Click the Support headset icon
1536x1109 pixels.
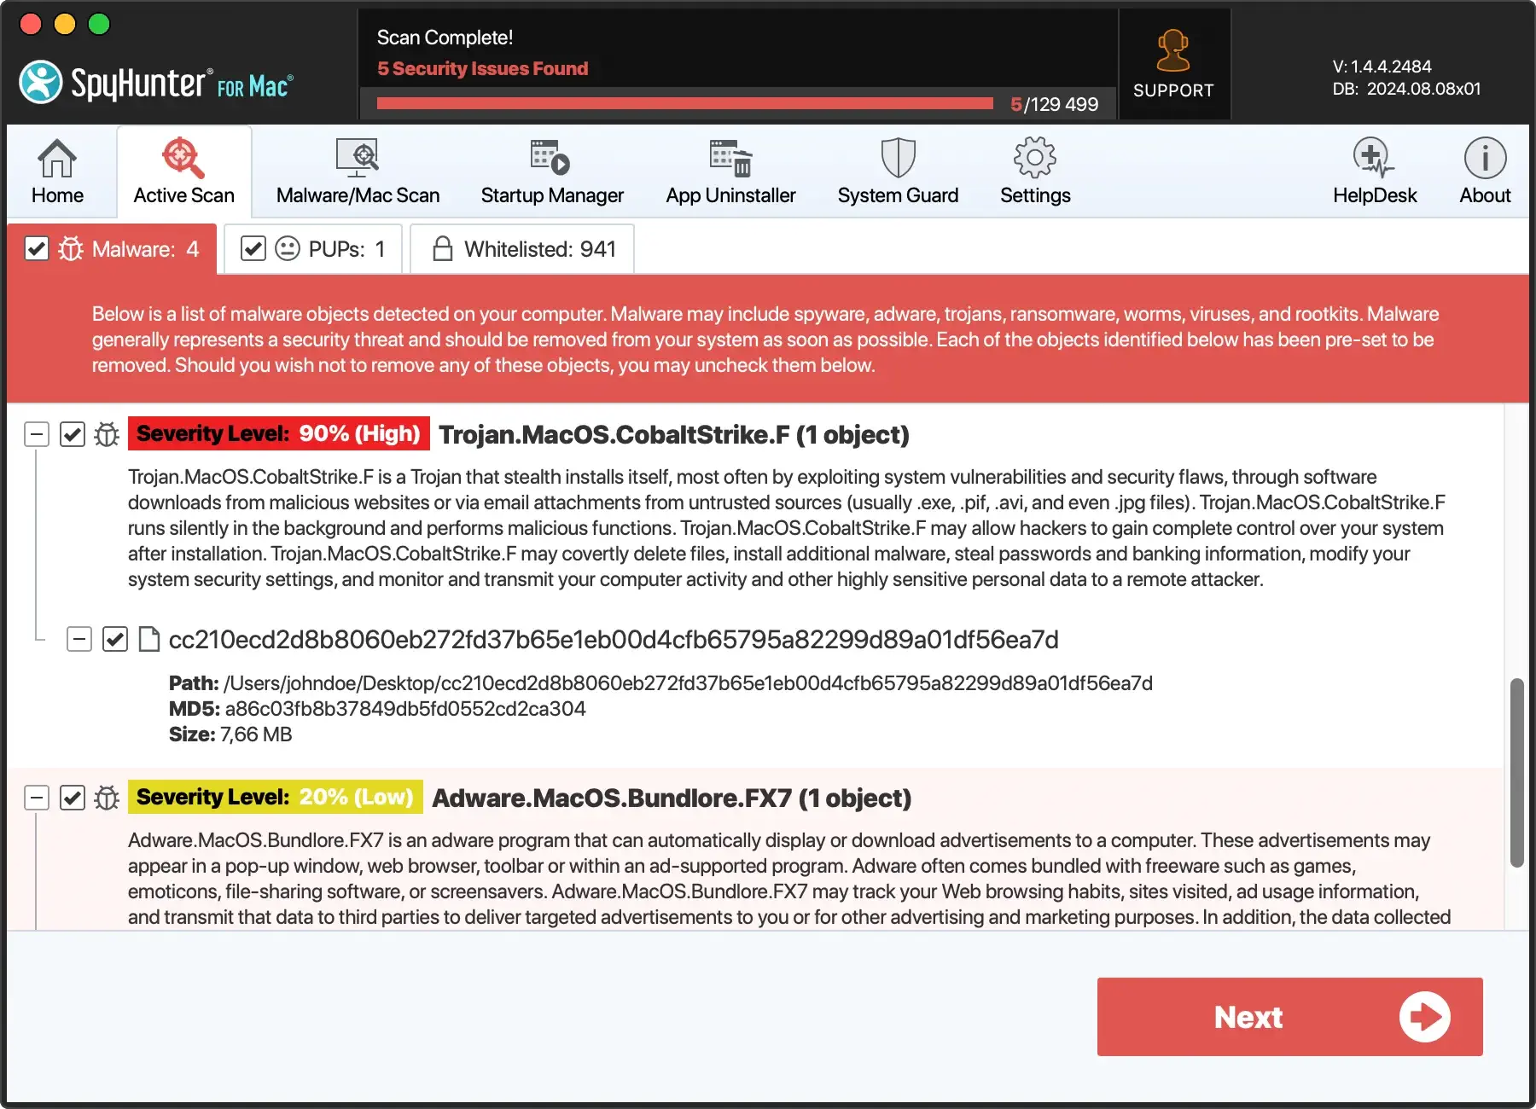(x=1173, y=51)
